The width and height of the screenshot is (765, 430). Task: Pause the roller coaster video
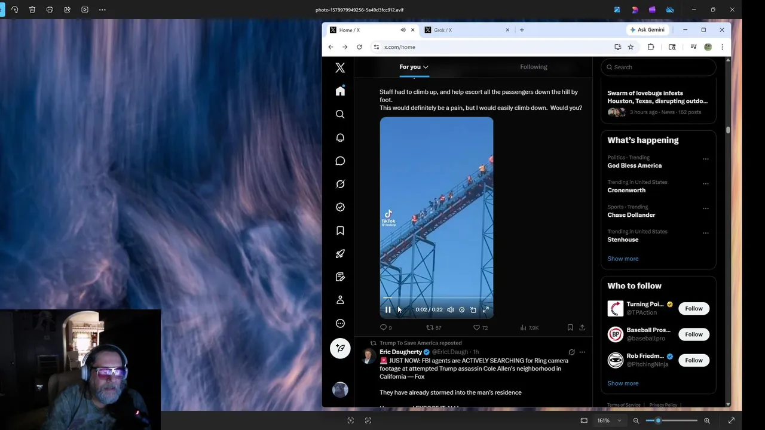click(x=388, y=309)
